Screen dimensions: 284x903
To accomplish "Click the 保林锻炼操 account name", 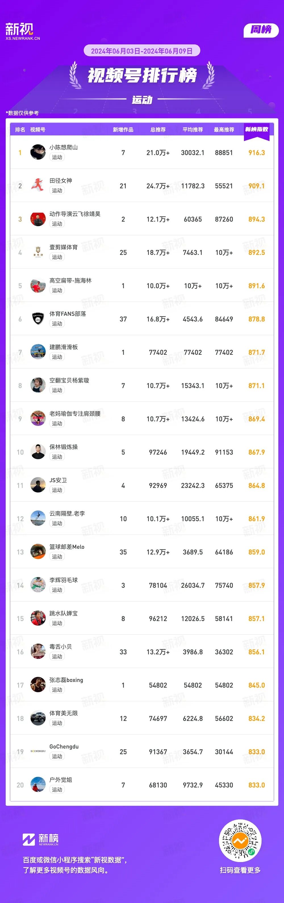I will 64,447.
